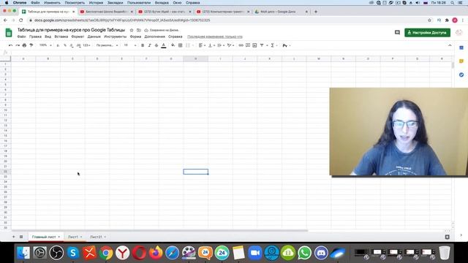Click the format as percent button
The image size is (468, 263).
tap(65, 45)
